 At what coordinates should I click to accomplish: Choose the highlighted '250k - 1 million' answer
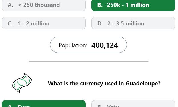point(133,5)
